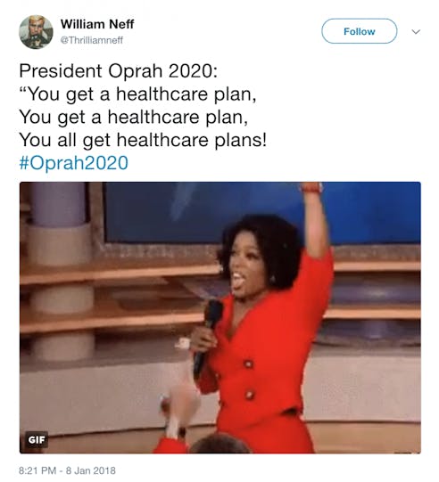Viewport: 439px width, 482px height.
Task: Click the wooden shelf in the GIF background
Action: (x=120, y=272)
